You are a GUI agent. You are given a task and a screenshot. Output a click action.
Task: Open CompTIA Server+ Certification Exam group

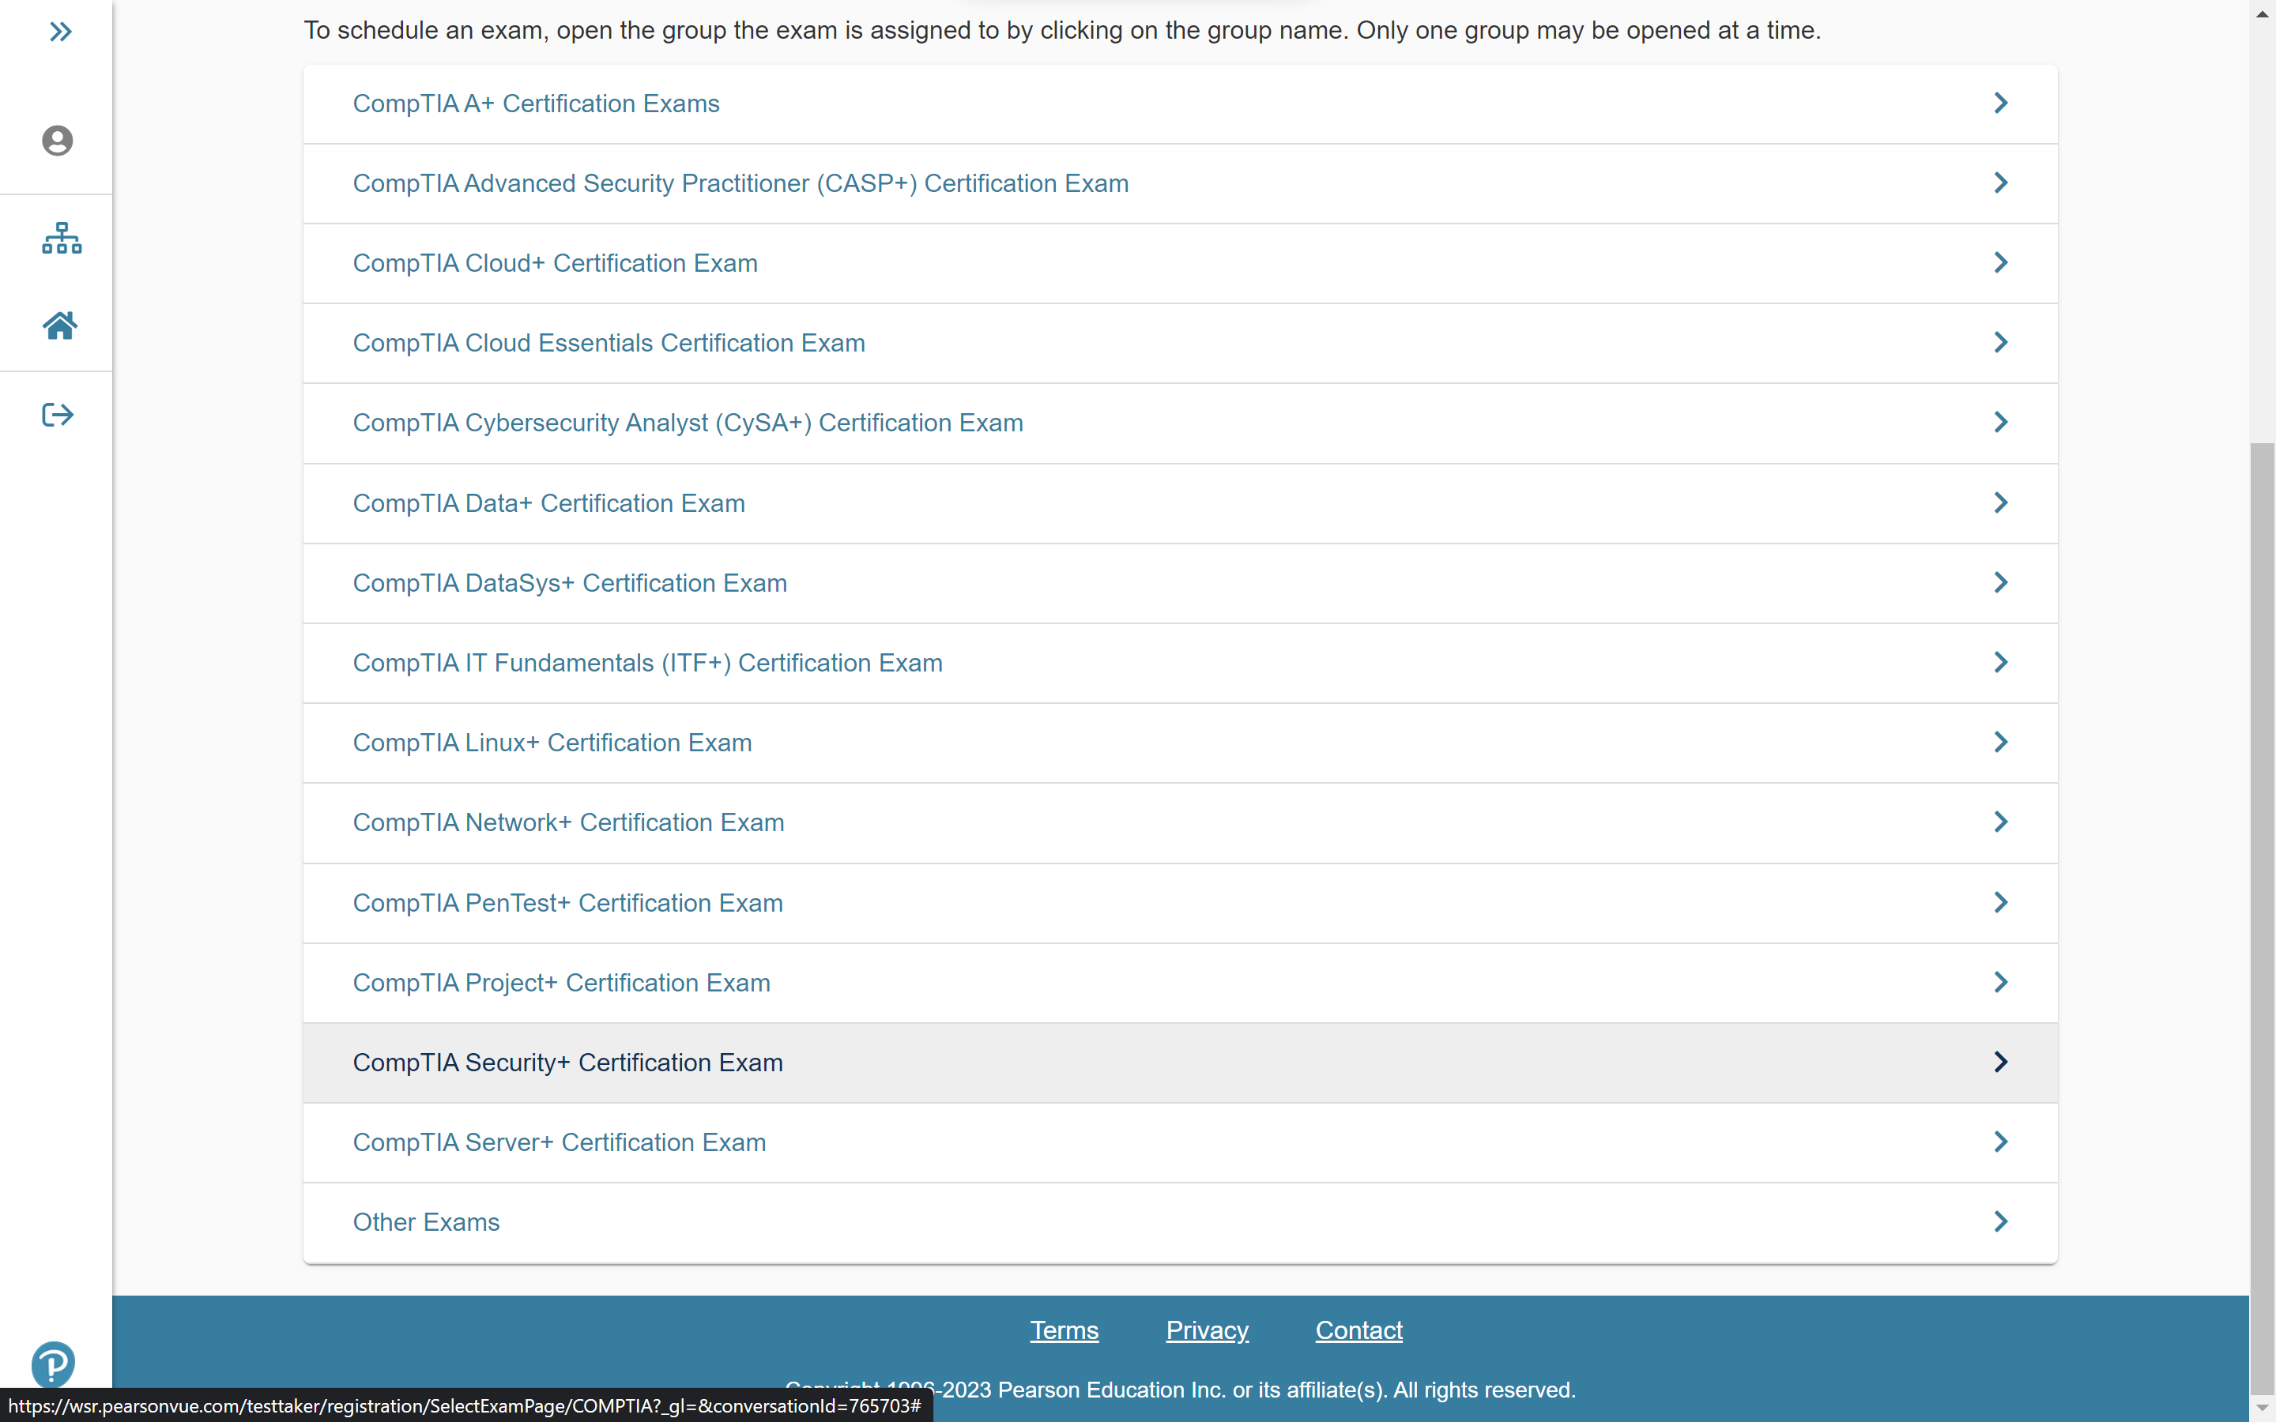[1179, 1142]
